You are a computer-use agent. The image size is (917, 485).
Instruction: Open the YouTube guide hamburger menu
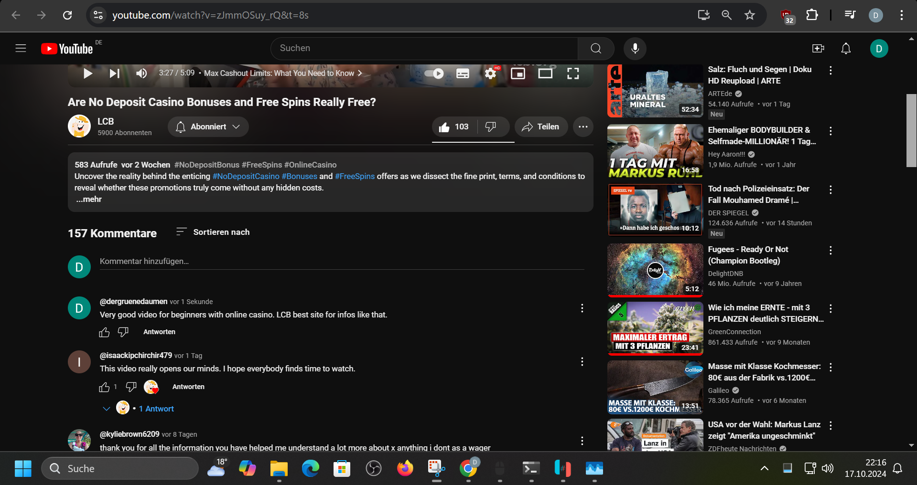pyautogui.click(x=21, y=48)
